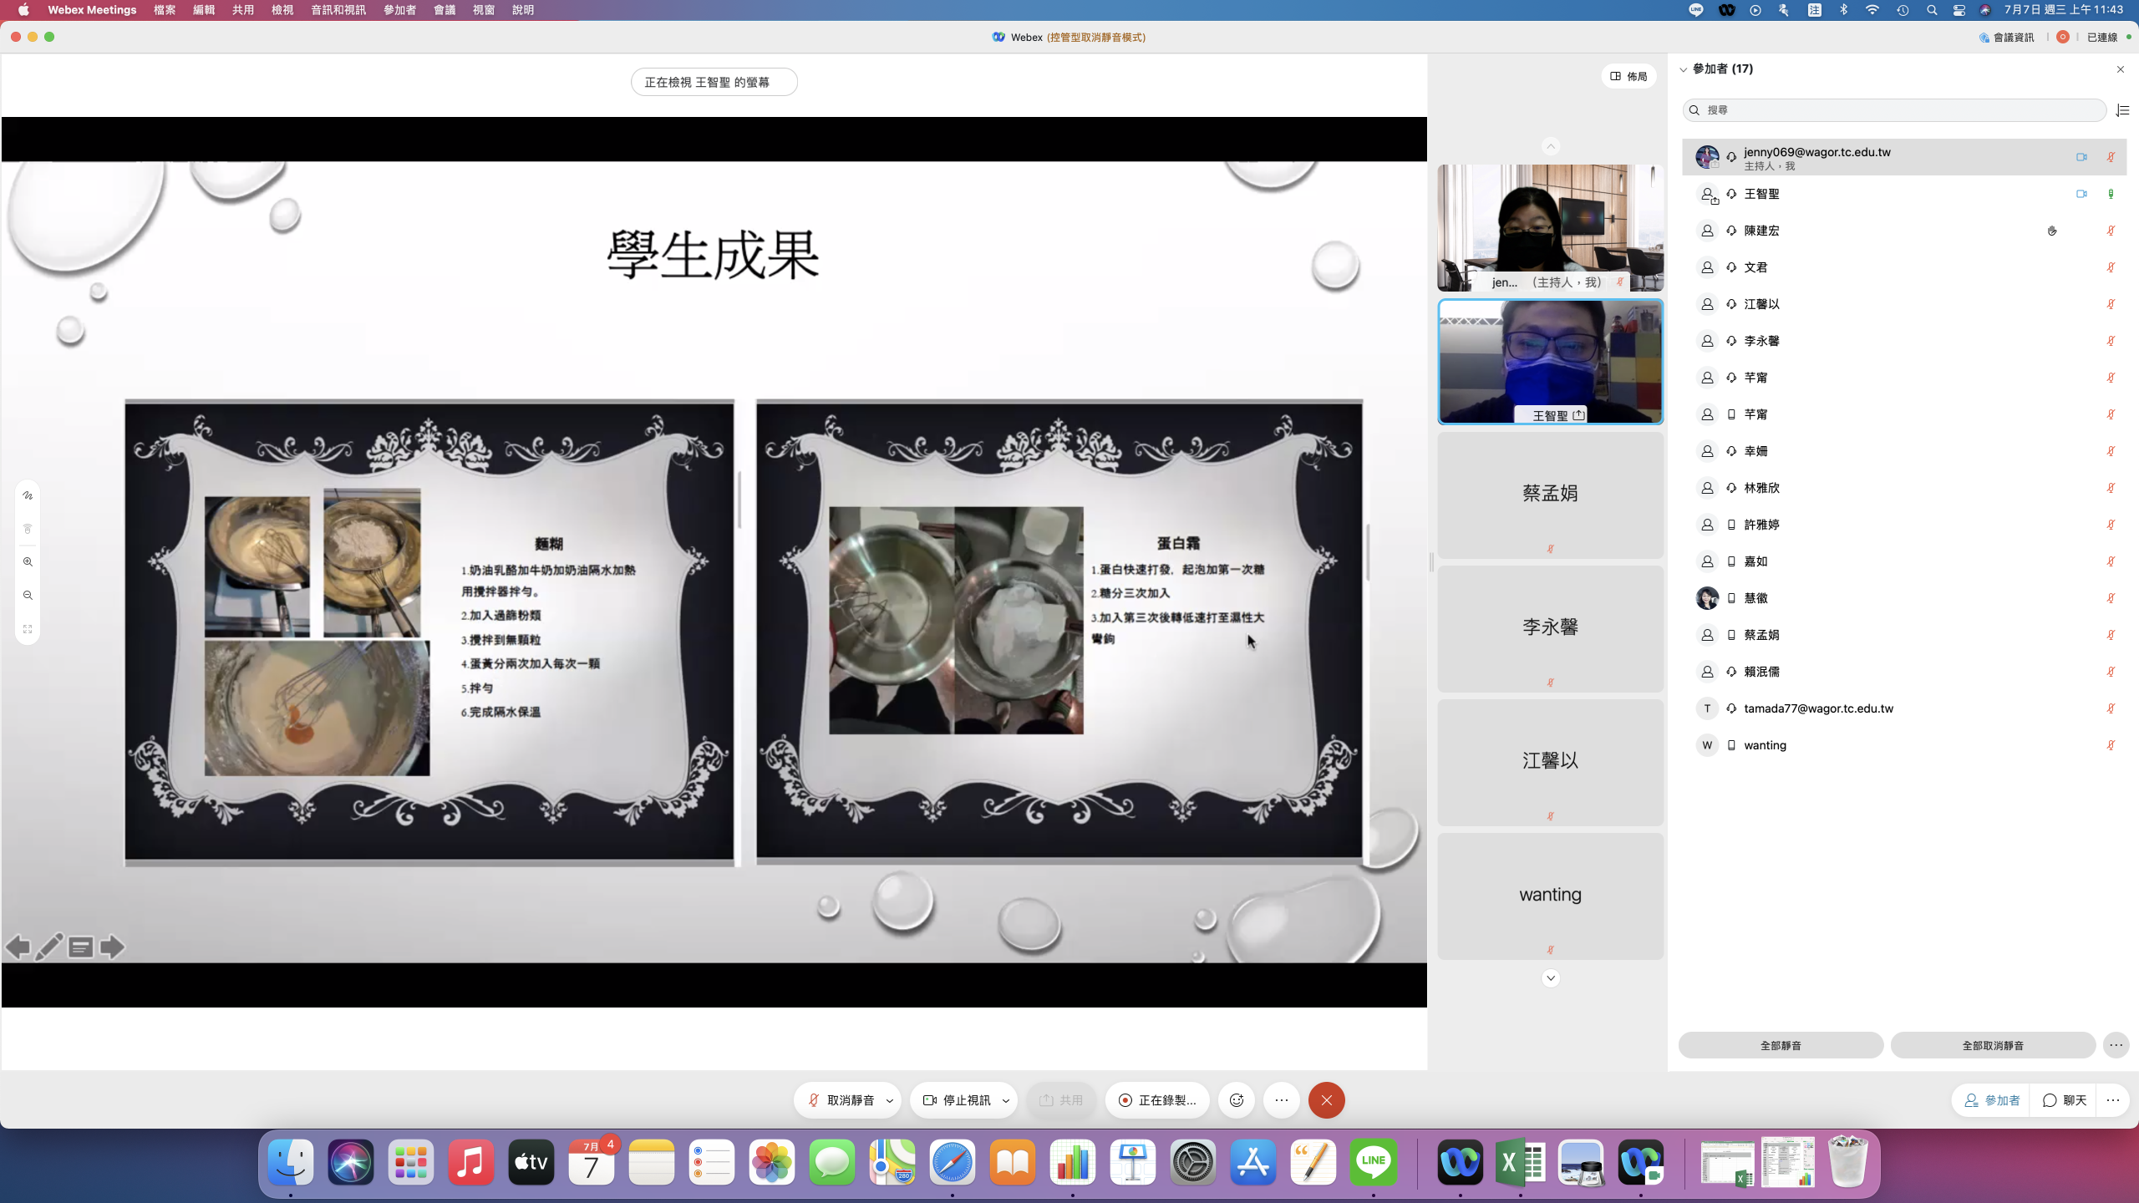Click the 全部靜音 button
Viewport: 2139px width, 1203px height.
[x=1781, y=1045]
